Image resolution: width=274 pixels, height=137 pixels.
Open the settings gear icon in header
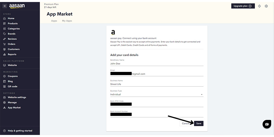pyautogui.click(x=266, y=6)
